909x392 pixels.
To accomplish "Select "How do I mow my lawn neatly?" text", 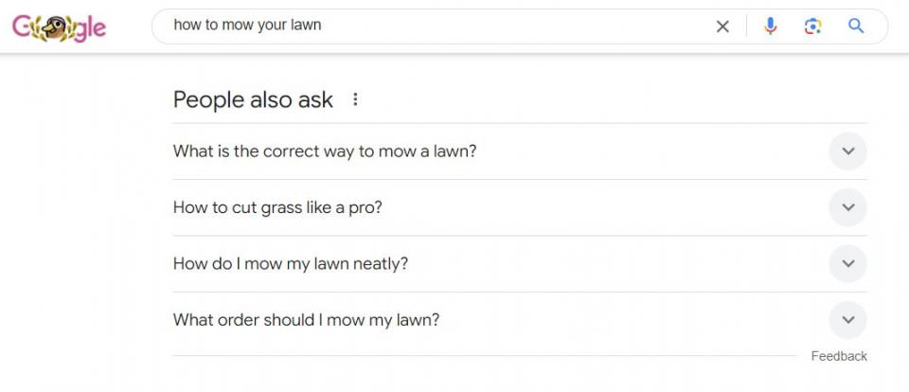I will pyautogui.click(x=291, y=263).
